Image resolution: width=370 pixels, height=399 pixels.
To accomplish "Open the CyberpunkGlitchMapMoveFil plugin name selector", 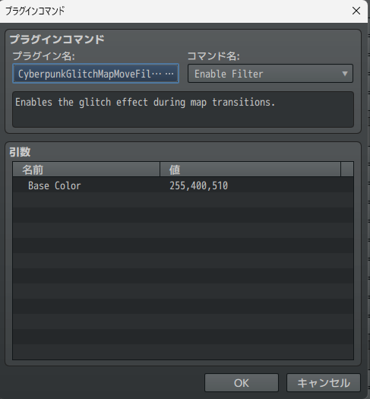I will pos(96,74).
